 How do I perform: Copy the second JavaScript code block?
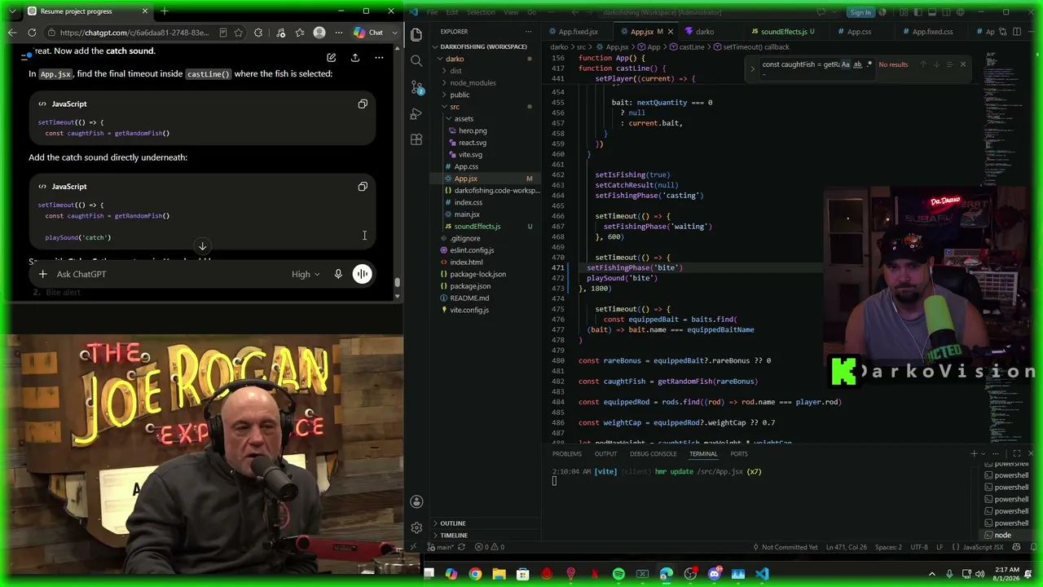tap(363, 187)
